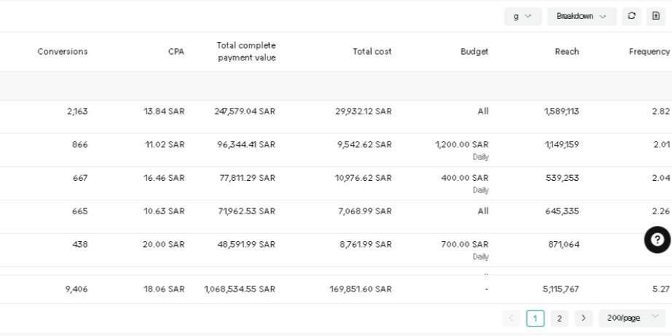Go to page 2

pos(559,318)
